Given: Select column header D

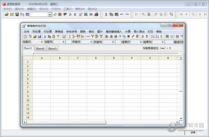Looking at the screenshot, I should click(x=96, y=58).
